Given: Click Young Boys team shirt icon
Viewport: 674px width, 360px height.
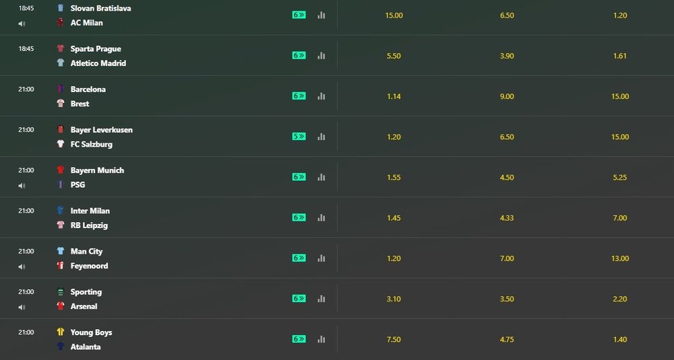Looking at the screenshot, I should (61, 332).
